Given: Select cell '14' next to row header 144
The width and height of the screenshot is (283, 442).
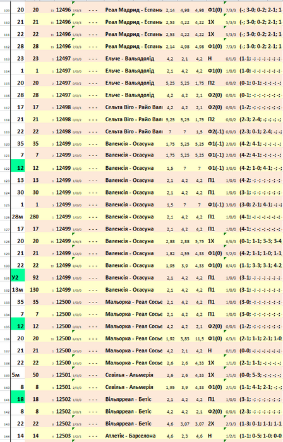Looking at the screenshot, I should [x=20, y=436].
